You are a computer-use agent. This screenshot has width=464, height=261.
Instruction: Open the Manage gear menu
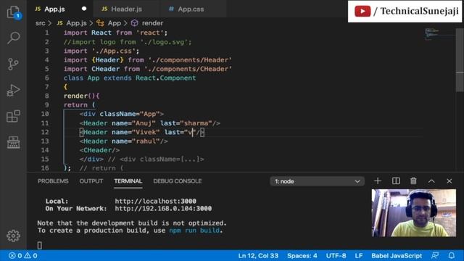point(13,236)
